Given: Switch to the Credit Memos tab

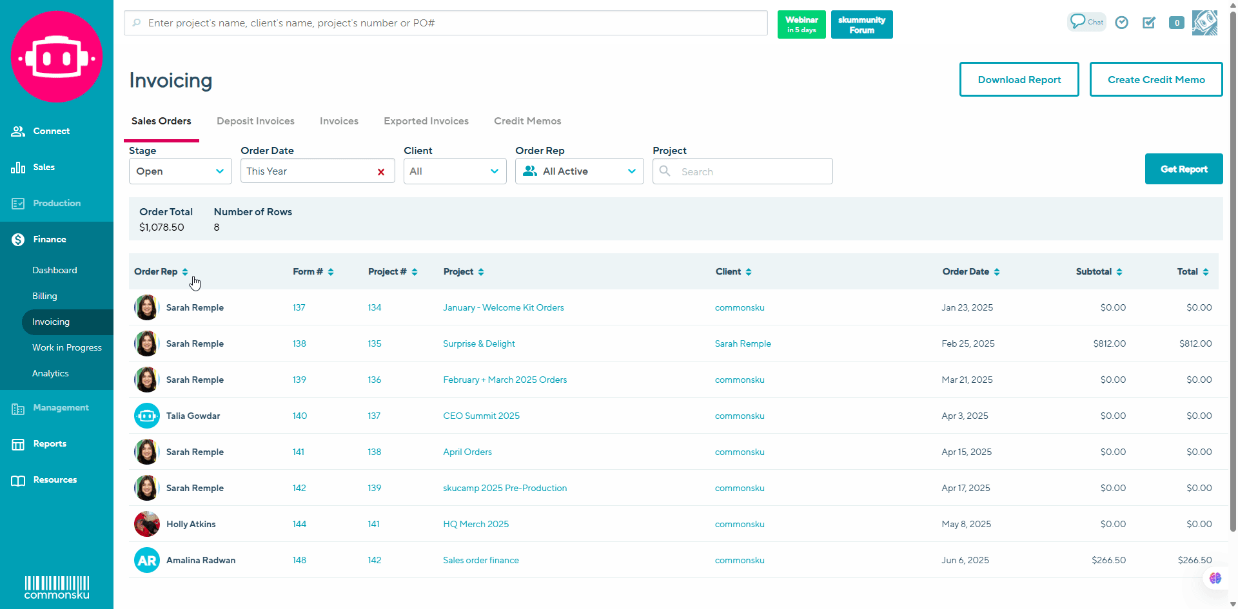Looking at the screenshot, I should [x=527, y=121].
